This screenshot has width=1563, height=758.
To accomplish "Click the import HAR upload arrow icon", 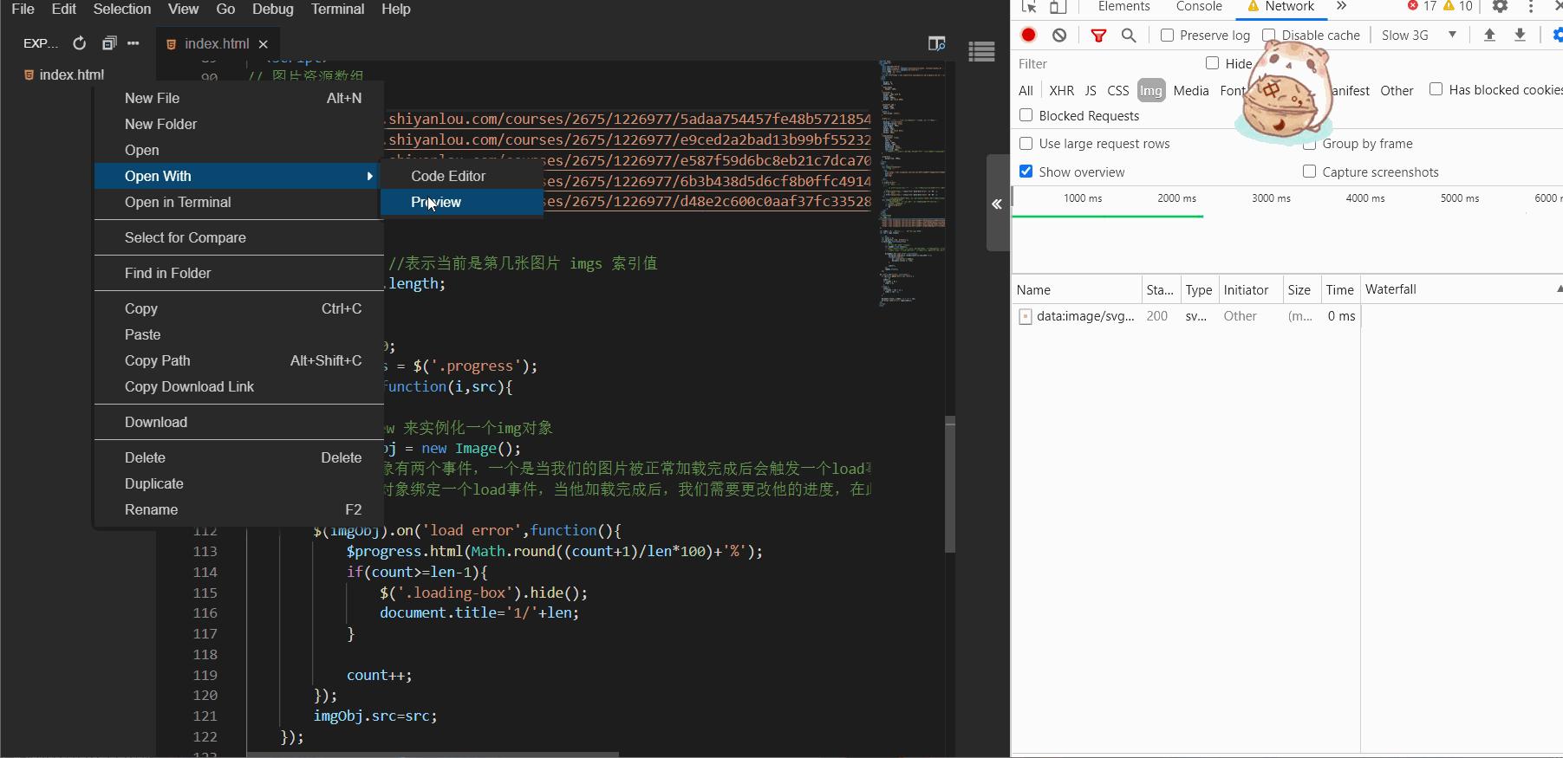I will coord(1489,35).
